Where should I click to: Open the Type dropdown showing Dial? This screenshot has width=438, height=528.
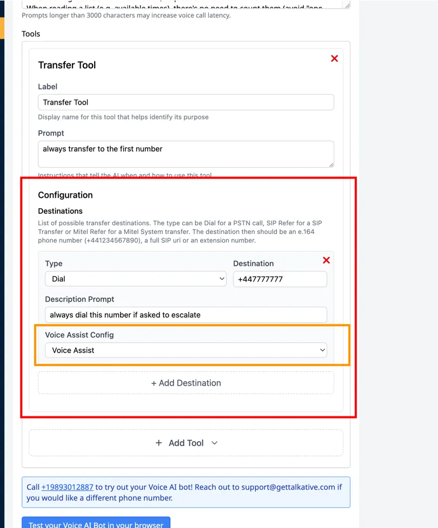pyautogui.click(x=135, y=279)
